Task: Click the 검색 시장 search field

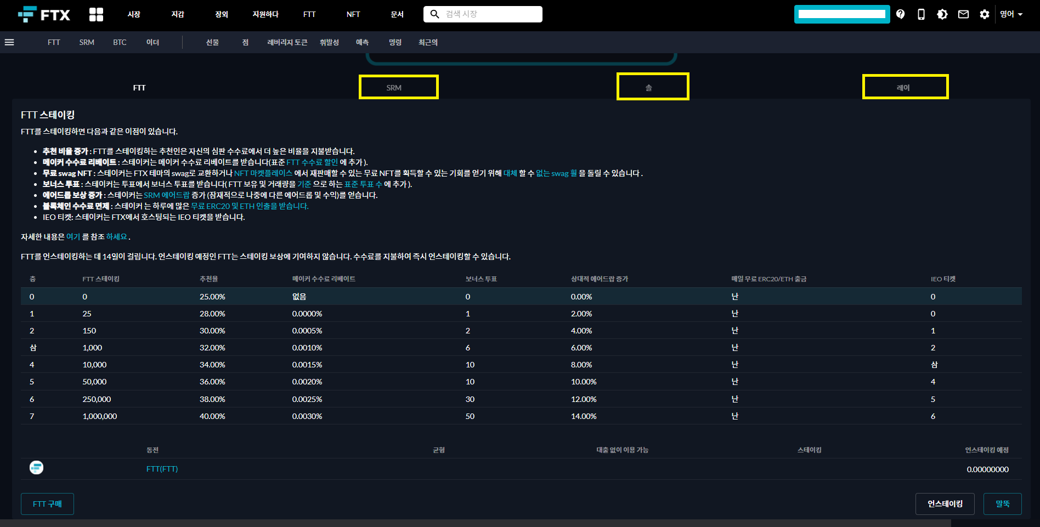Action: tap(483, 14)
